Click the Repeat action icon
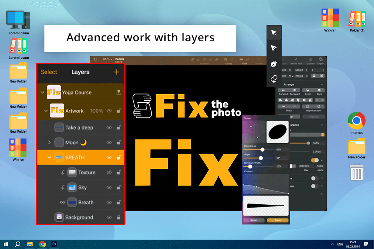Viewport: 374px width, 249px height. tap(308, 106)
